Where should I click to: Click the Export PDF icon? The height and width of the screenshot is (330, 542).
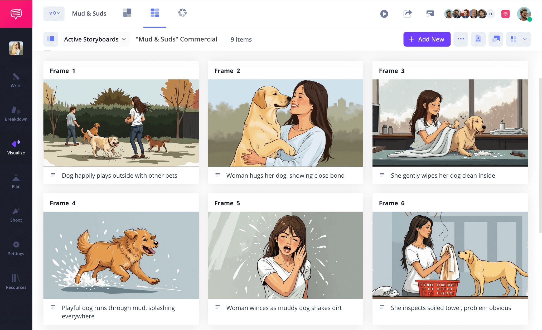click(x=478, y=39)
